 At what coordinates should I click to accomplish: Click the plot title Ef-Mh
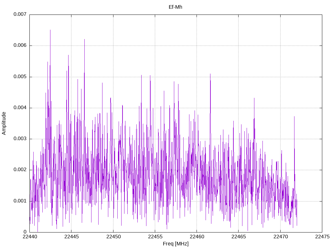[176, 7]
